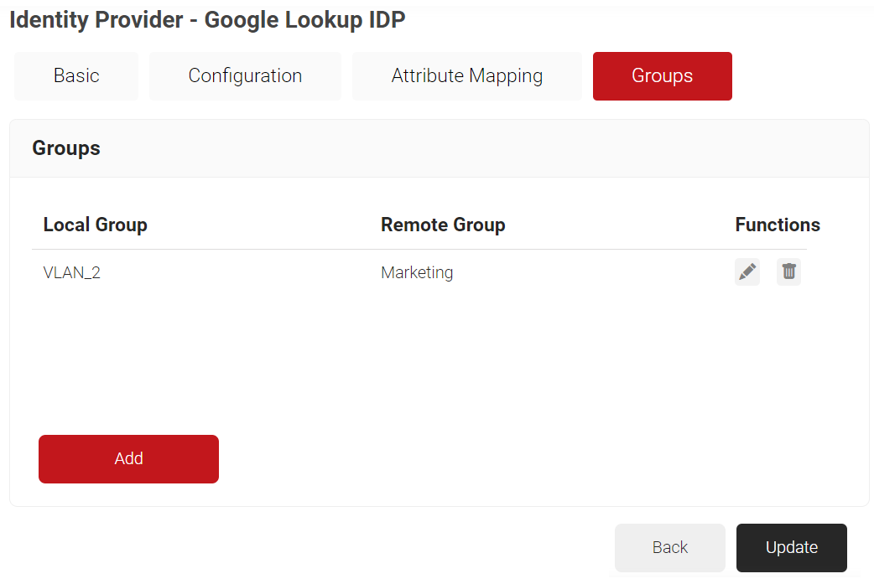Screen dimensions: 874x584
Task: Click the Local Group column header
Action: [x=95, y=225]
